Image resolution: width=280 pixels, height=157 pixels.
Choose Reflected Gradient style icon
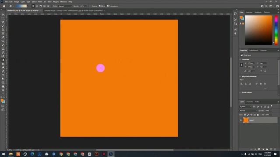pyautogui.click(x=45, y=6)
